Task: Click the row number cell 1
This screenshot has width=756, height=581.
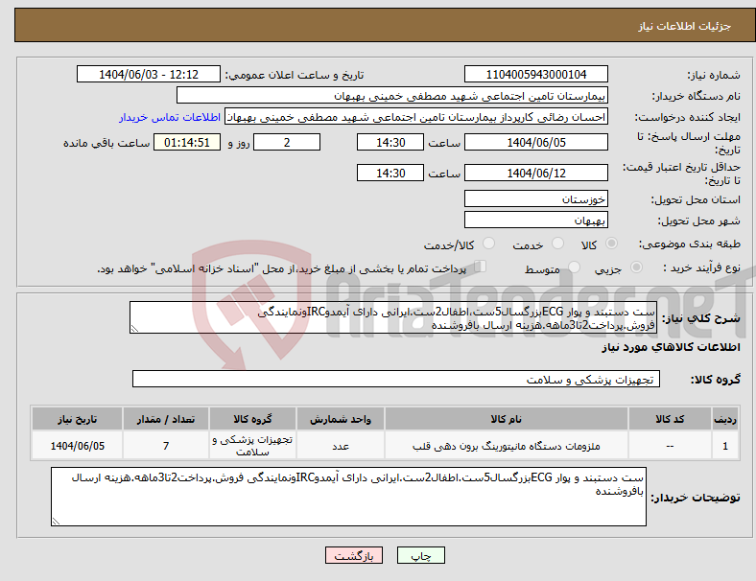Action: (x=724, y=446)
